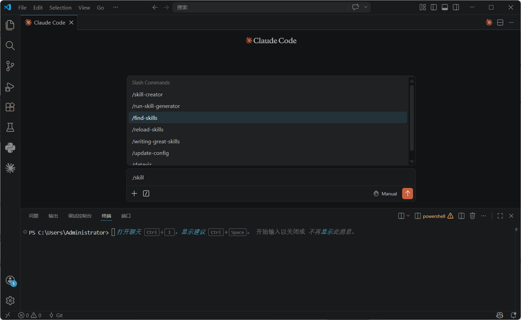Viewport: 521px width, 320px height.
Task: Click the errors and warnings status counter
Action: (x=30, y=315)
